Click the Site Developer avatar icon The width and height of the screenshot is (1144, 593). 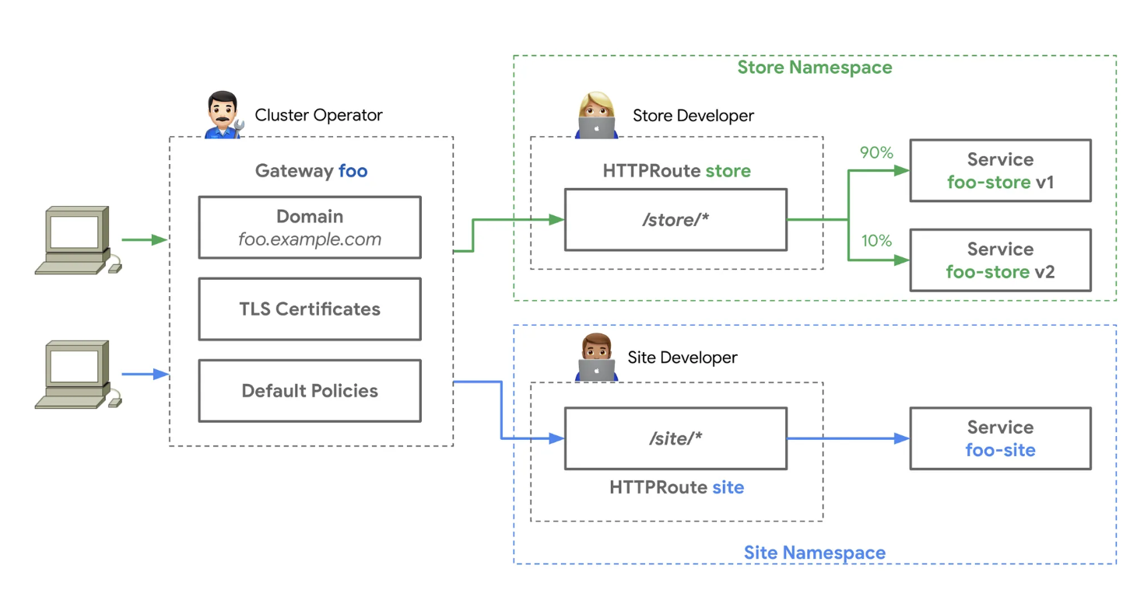pyautogui.click(x=597, y=358)
